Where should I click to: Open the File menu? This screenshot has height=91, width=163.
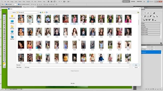[x=5, y=2]
